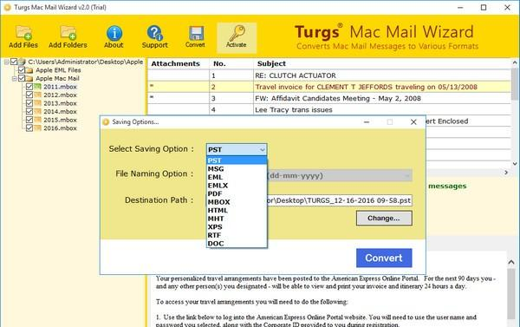Toggle the Apple Mac Mail checkbox
The height and width of the screenshot is (327, 520).
pyautogui.click(x=22, y=78)
